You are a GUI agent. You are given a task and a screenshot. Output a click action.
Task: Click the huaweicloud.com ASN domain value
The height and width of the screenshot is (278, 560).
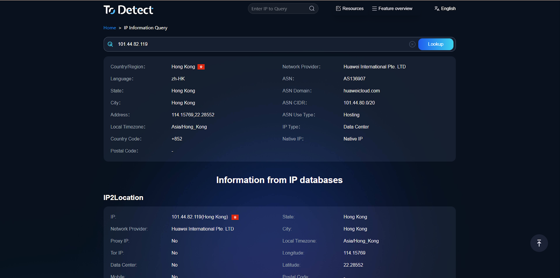(362, 91)
